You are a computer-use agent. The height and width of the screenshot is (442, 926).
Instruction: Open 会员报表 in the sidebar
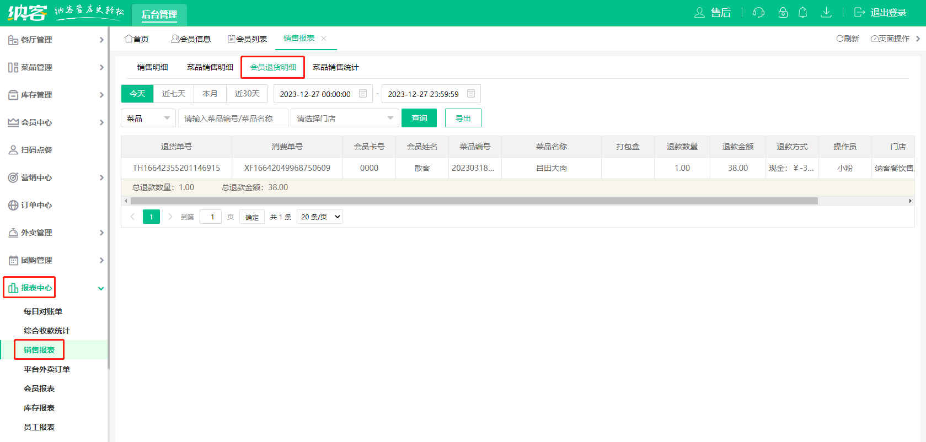coord(39,389)
